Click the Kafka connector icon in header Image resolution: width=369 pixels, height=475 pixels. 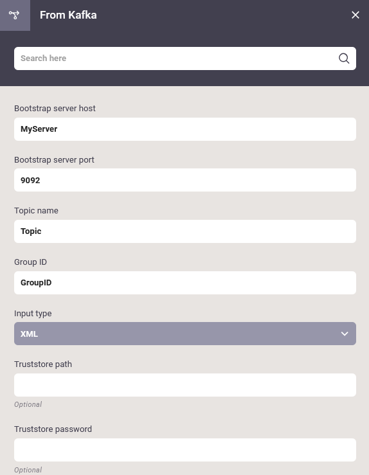coord(14,15)
